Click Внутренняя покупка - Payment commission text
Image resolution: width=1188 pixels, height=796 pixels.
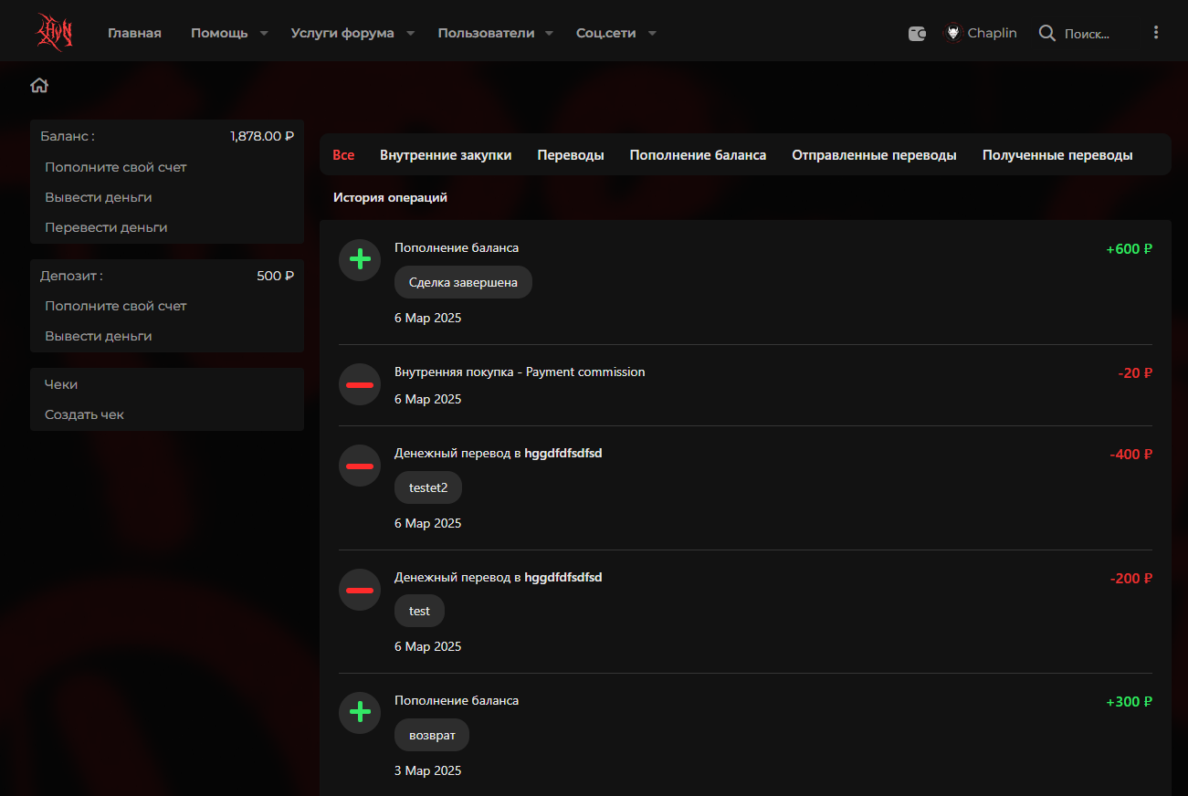pyautogui.click(x=520, y=372)
